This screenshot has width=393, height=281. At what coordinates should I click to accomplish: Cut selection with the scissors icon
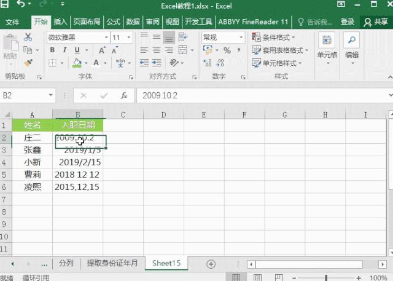tap(28, 37)
